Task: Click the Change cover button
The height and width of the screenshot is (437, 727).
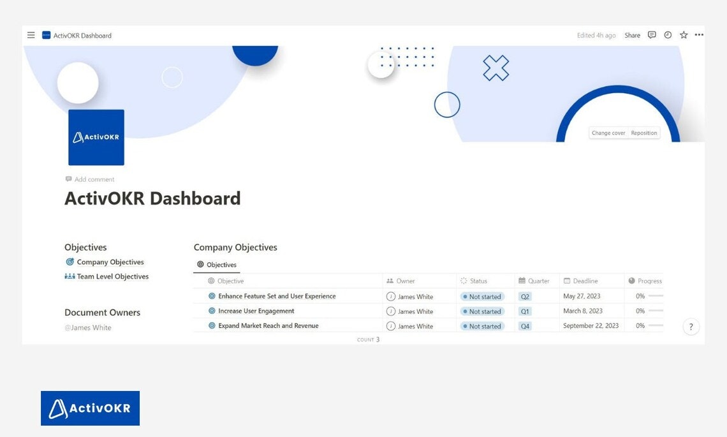Action: [x=608, y=133]
